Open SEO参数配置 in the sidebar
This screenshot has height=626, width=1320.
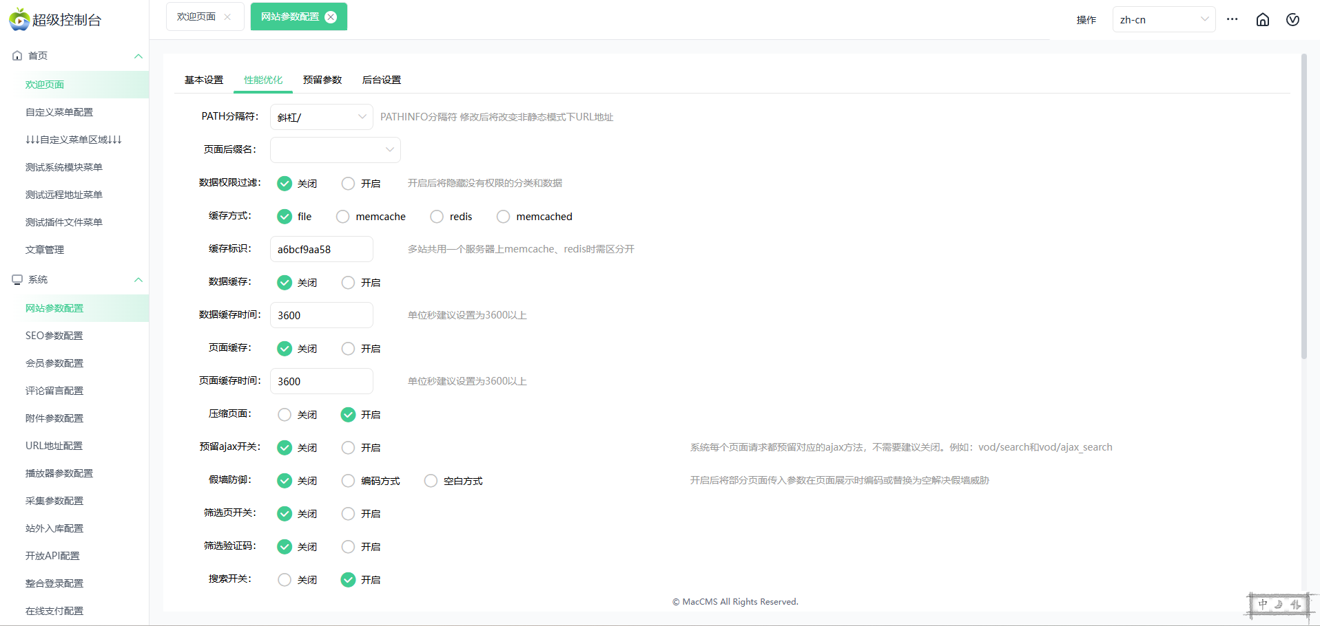(x=54, y=336)
